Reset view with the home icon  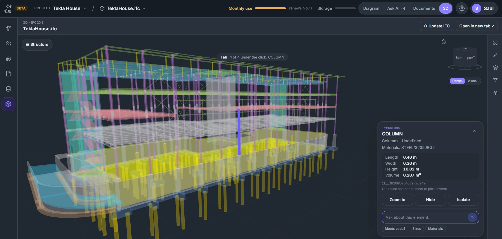coord(444,42)
